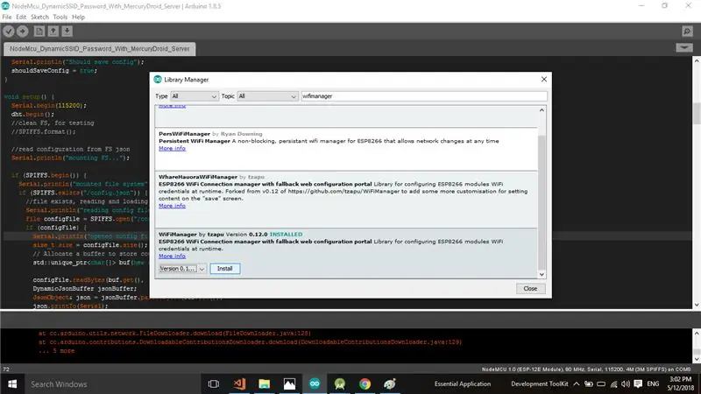Create a new sketch with New icon
The image size is (701, 394).
coord(39,32)
